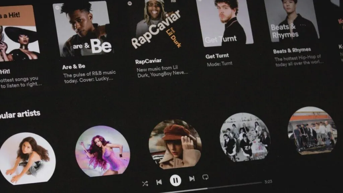This screenshot has width=343, height=193.
Task: Click 'The pulse of R&B music' description
Action: pos(90,76)
